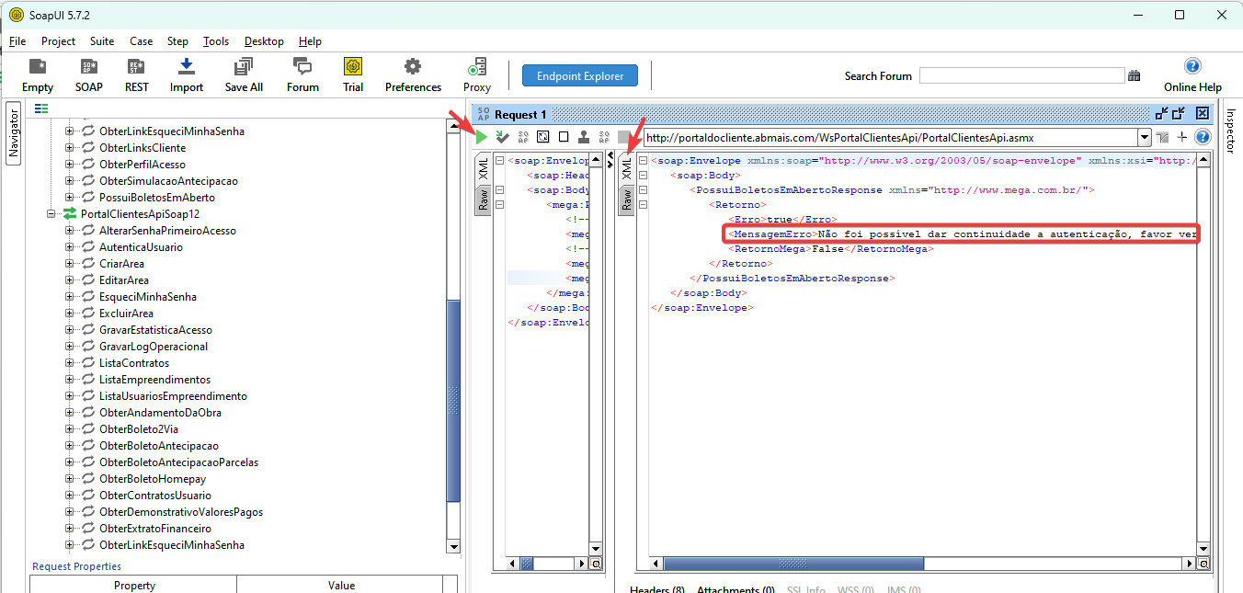The width and height of the screenshot is (1243, 593).
Task: Click the Value column header
Action: click(x=341, y=585)
